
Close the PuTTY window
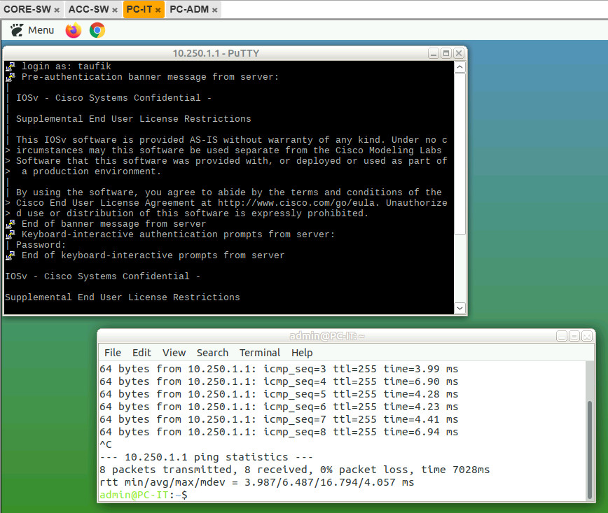tap(459, 53)
